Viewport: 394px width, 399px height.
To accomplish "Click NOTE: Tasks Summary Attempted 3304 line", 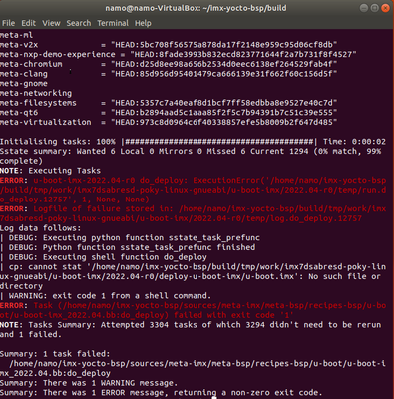I will [191, 329].
